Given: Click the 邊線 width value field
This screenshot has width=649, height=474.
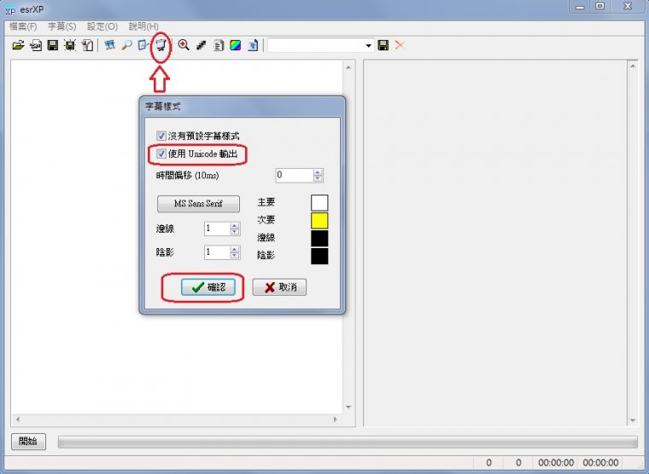Looking at the screenshot, I should pyautogui.click(x=217, y=228).
